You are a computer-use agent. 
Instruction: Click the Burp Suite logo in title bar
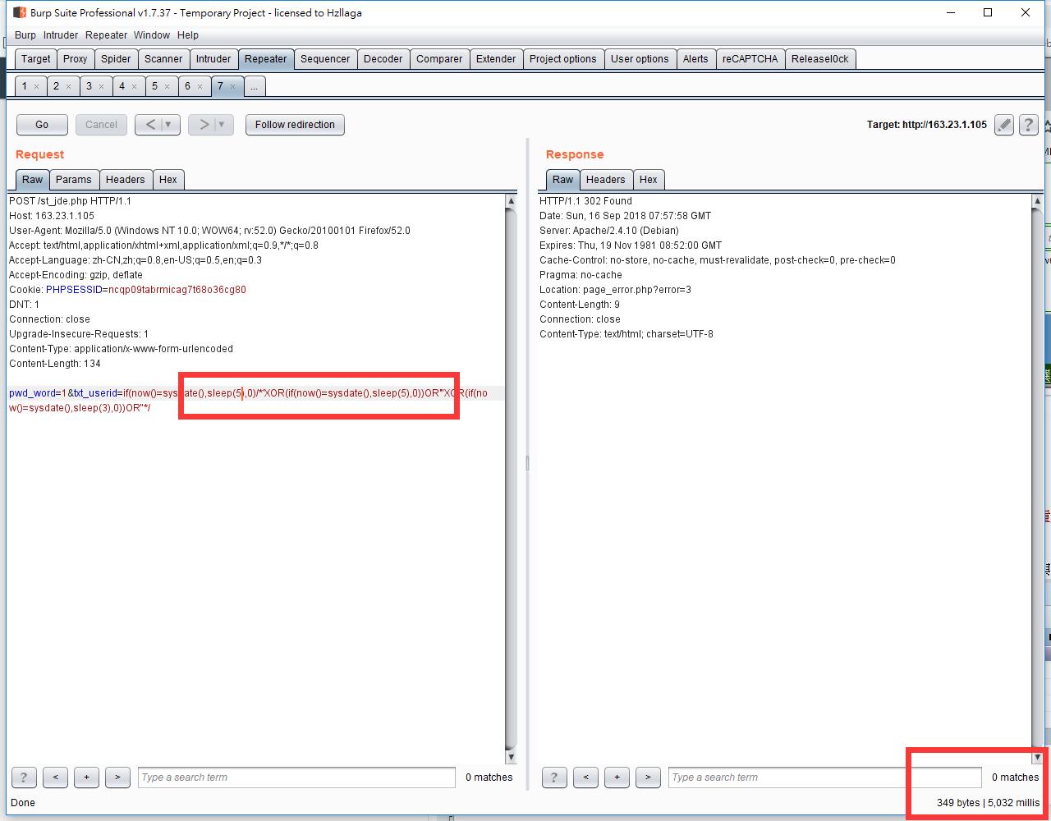click(x=20, y=12)
